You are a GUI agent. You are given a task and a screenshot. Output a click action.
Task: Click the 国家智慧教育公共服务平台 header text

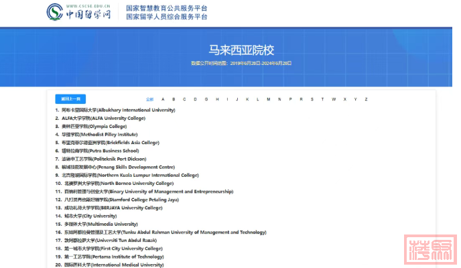coord(167,8)
